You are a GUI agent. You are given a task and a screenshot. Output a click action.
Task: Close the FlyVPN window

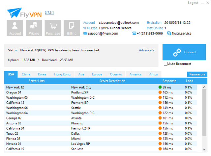[x=208, y=3]
